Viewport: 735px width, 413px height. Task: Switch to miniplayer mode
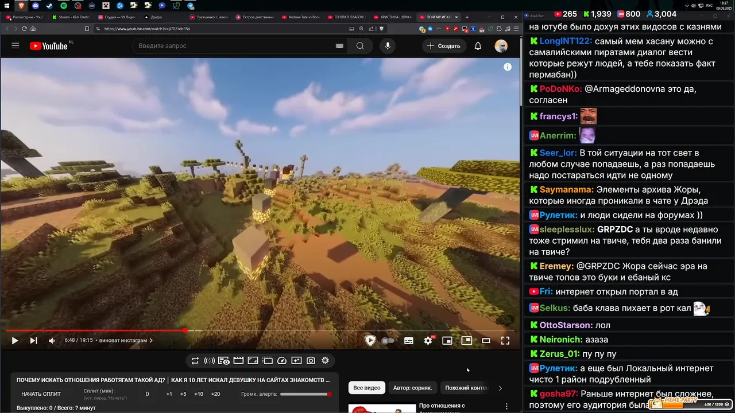[x=447, y=341]
